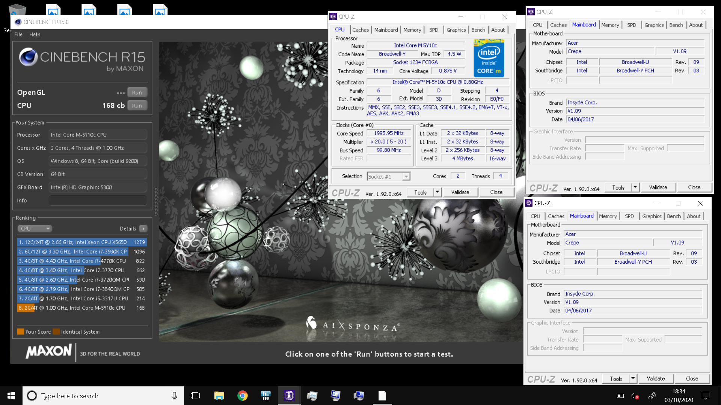Click the Specification value in CPU-Z
721x405 pixels.
(x=437, y=82)
